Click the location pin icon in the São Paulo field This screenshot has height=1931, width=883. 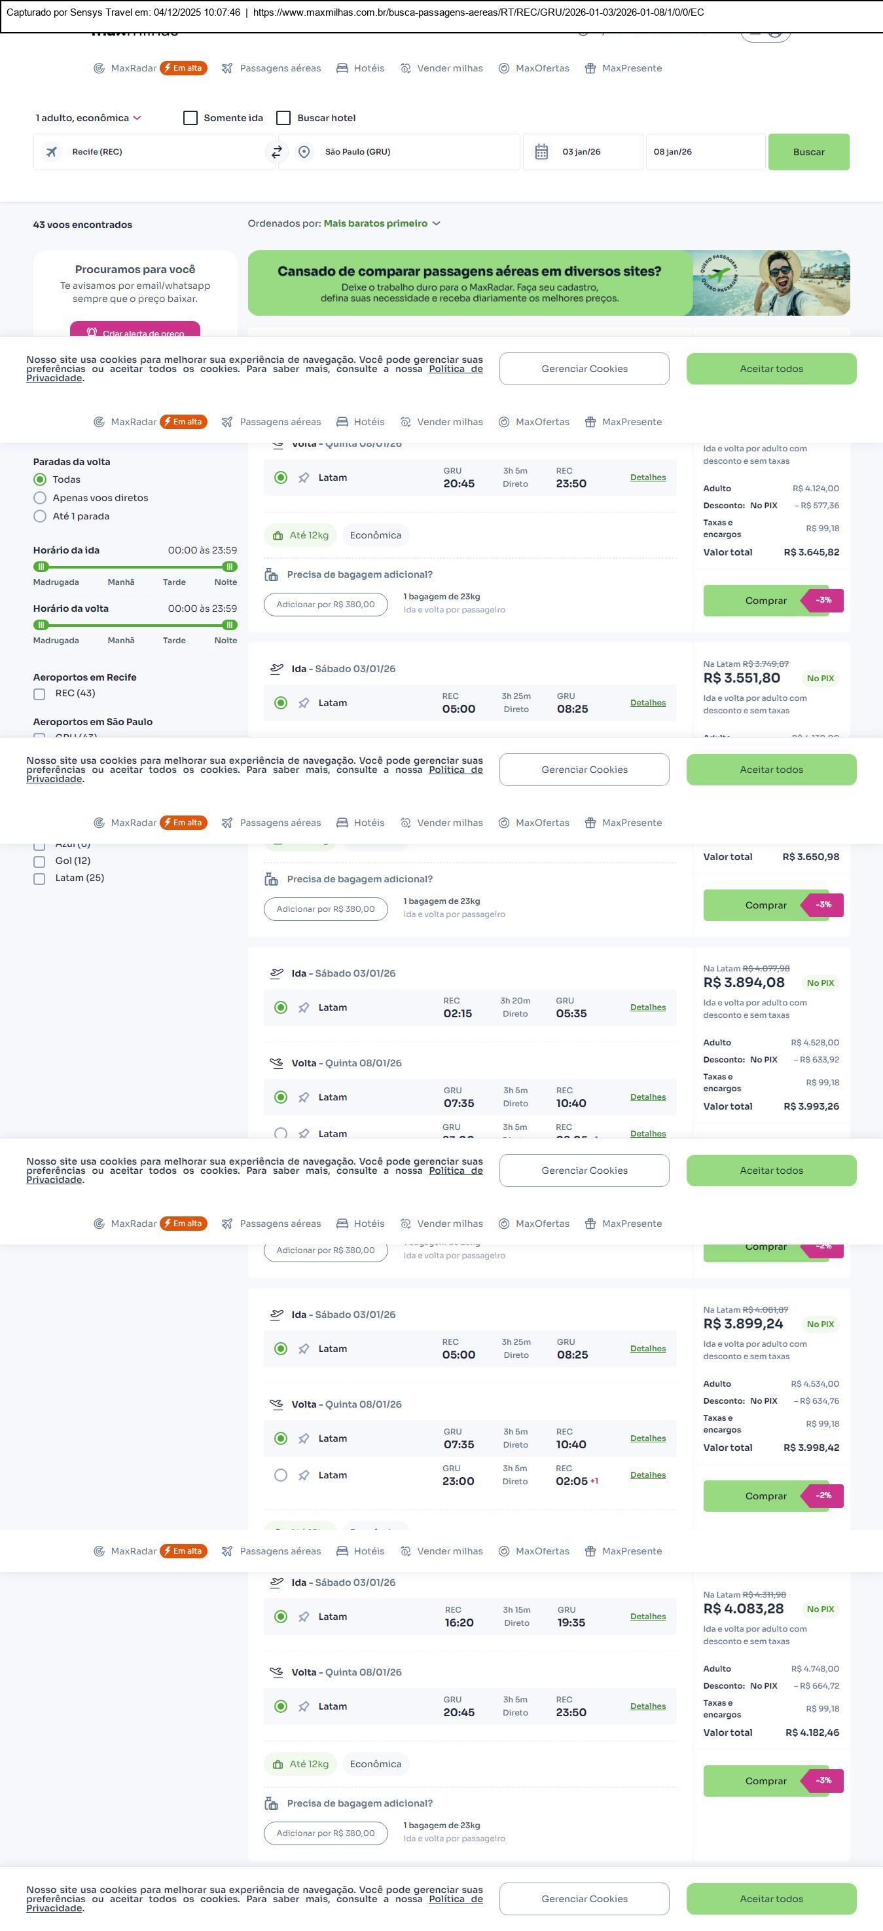click(x=304, y=152)
